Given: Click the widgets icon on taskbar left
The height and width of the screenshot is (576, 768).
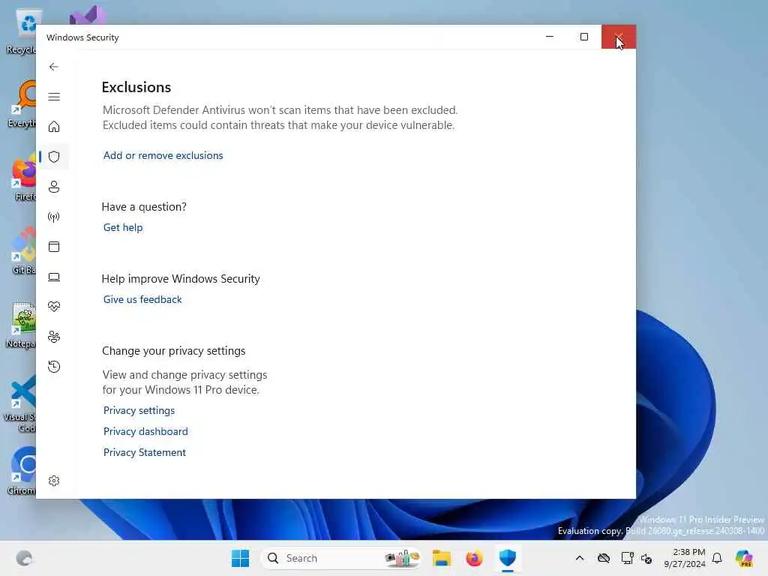Looking at the screenshot, I should (24, 558).
